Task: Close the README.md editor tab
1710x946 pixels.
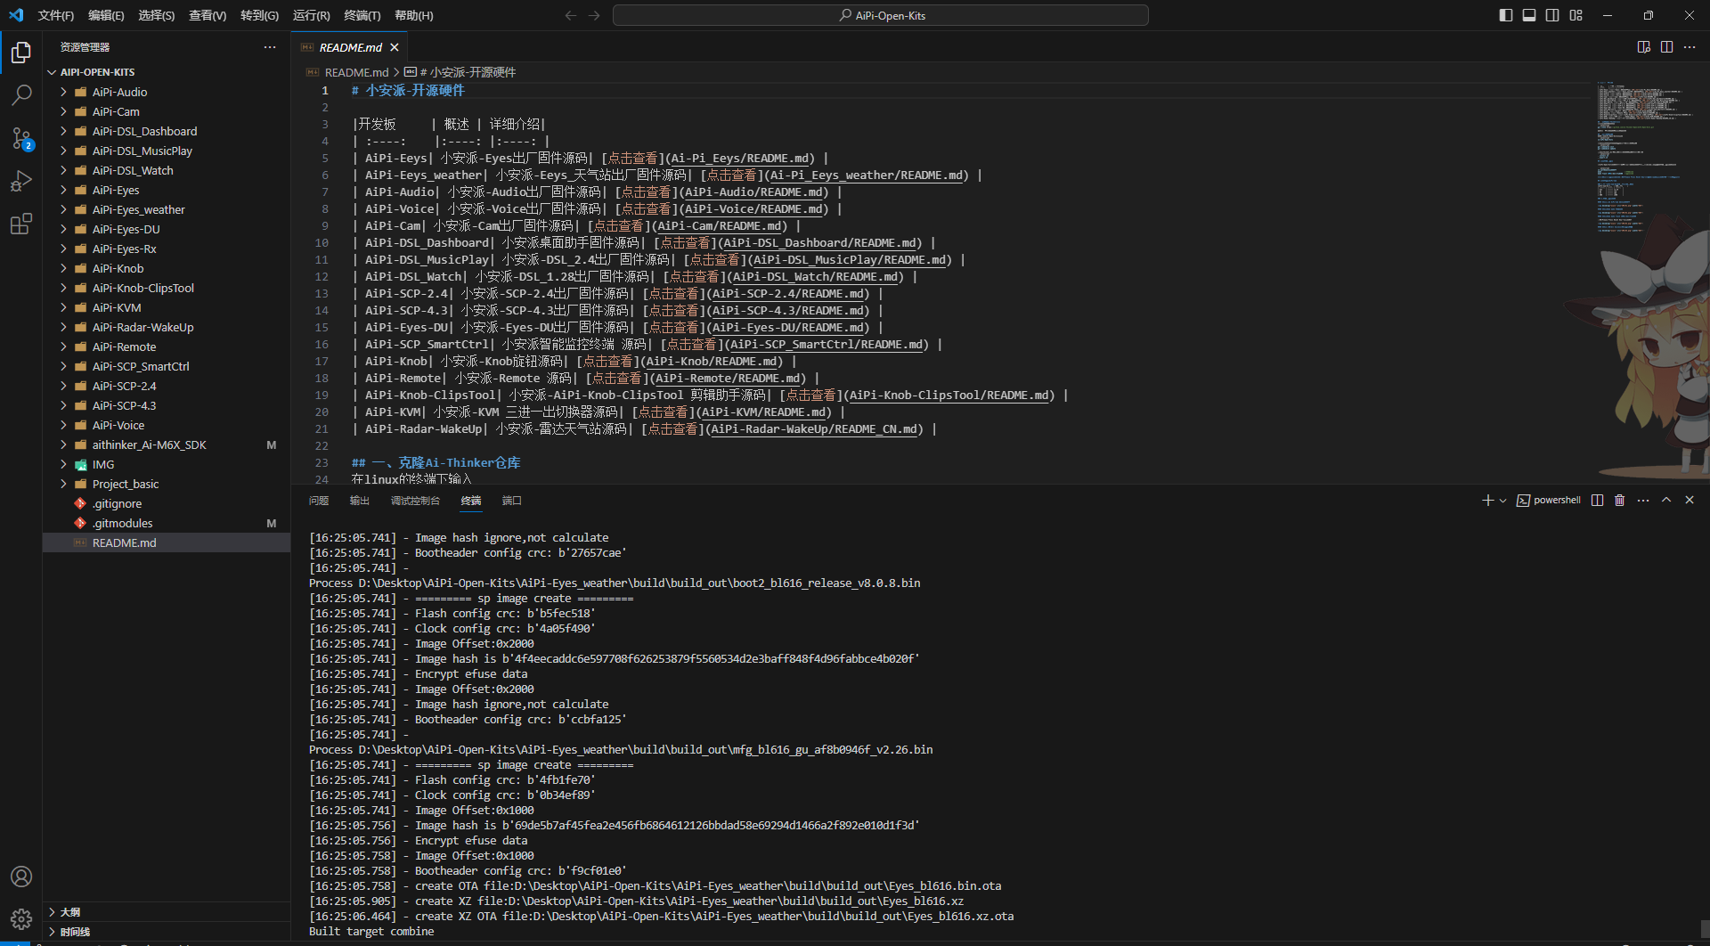Action: point(395,47)
